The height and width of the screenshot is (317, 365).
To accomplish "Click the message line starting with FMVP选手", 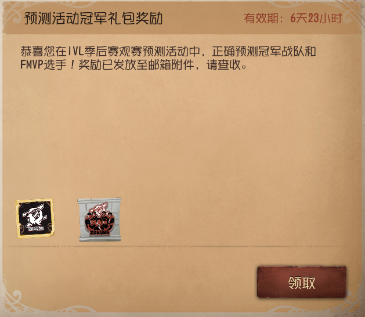I will pyautogui.click(x=133, y=64).
